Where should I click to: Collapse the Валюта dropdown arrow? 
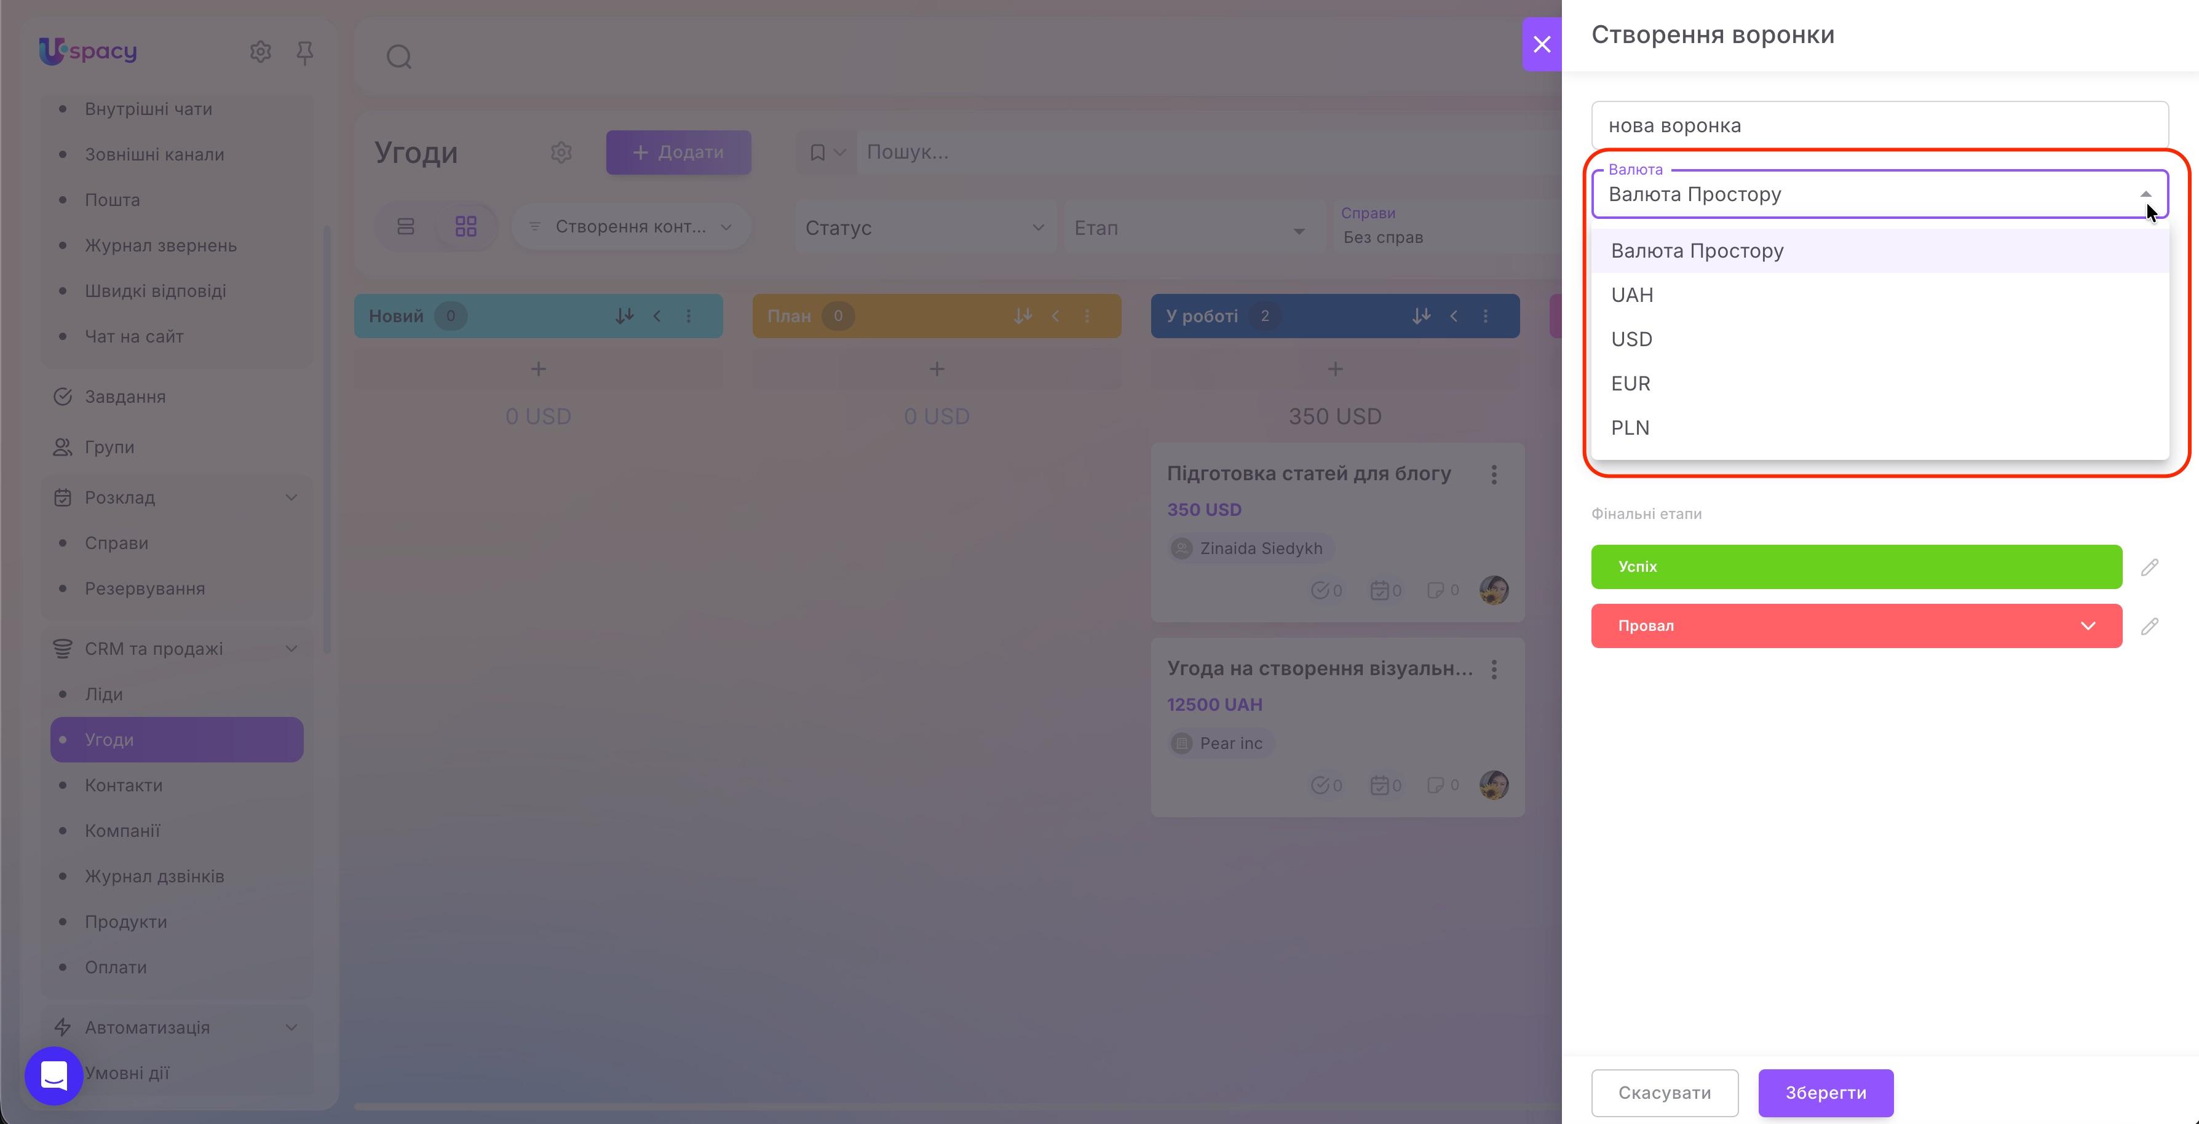tap(2146, 194)
